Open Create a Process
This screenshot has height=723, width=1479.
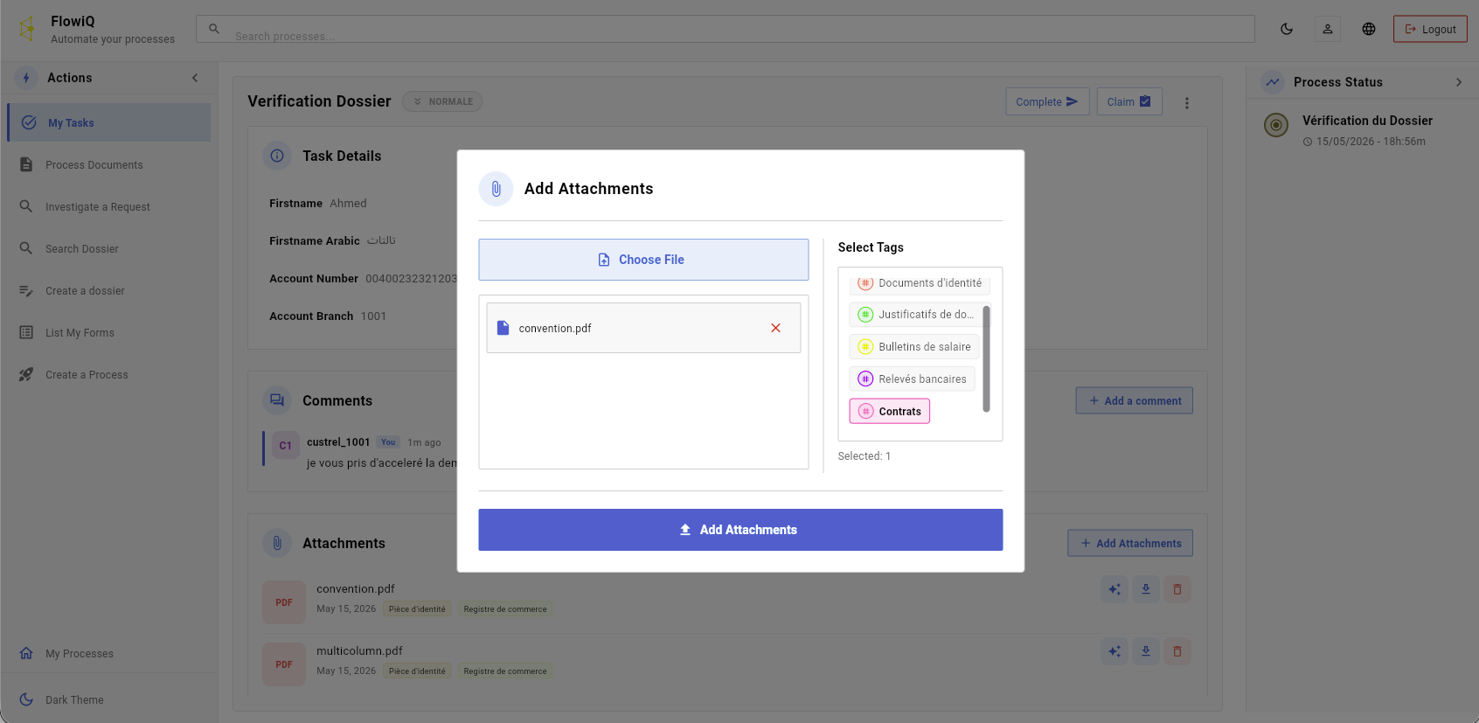[x=109, y=374]
